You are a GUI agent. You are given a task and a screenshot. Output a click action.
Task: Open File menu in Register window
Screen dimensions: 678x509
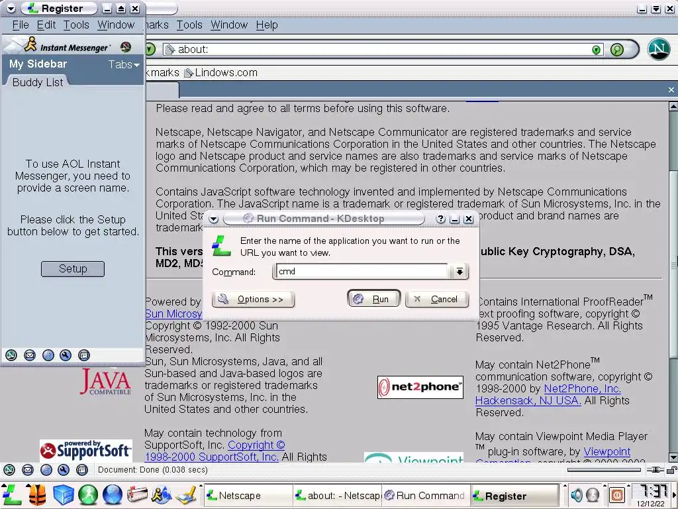[x=21, y=25]
